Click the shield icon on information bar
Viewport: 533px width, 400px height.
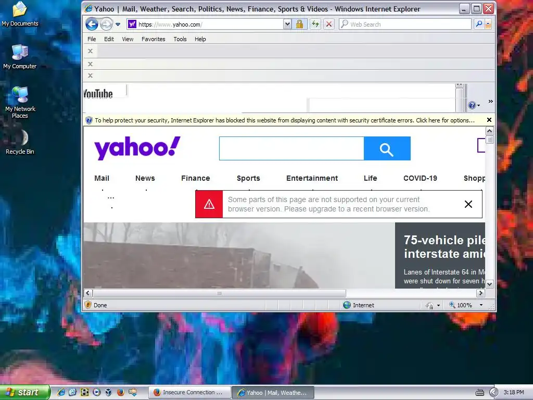pyautogui.click(x=88, y=120)
